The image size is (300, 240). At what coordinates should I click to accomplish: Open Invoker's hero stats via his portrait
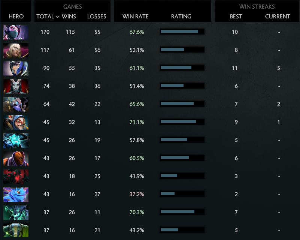point(16,50)
